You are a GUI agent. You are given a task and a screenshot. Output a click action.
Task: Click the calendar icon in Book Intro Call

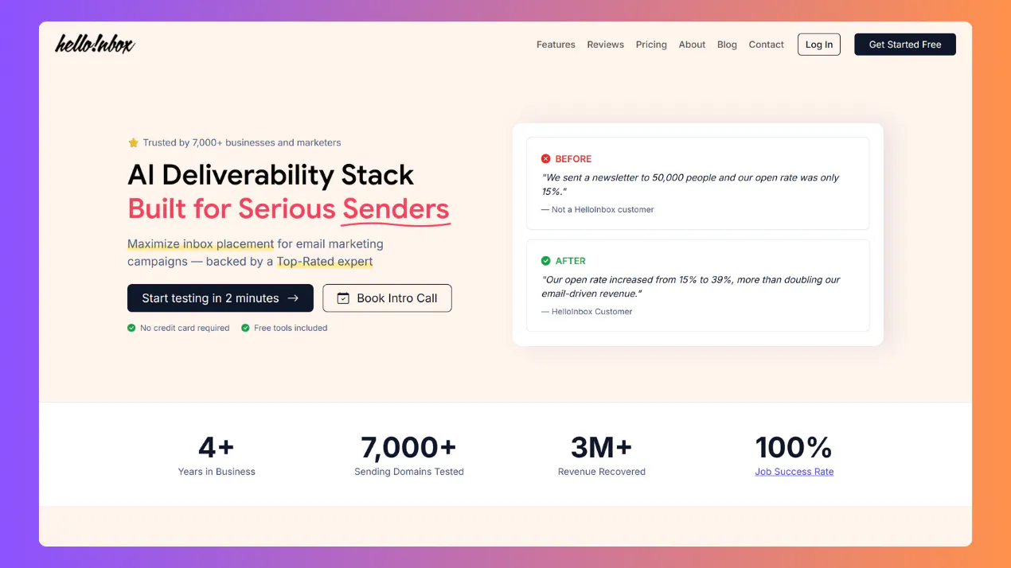pyautogui.click(x=343, y=298)
